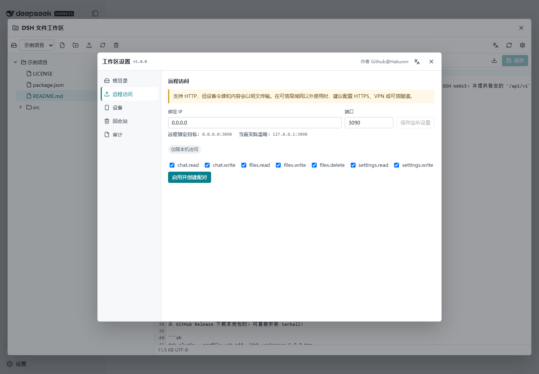The height and width of the screenshot is (374, 539).
Task: Click the 保存监听设置 button
Action: point(415,123)
